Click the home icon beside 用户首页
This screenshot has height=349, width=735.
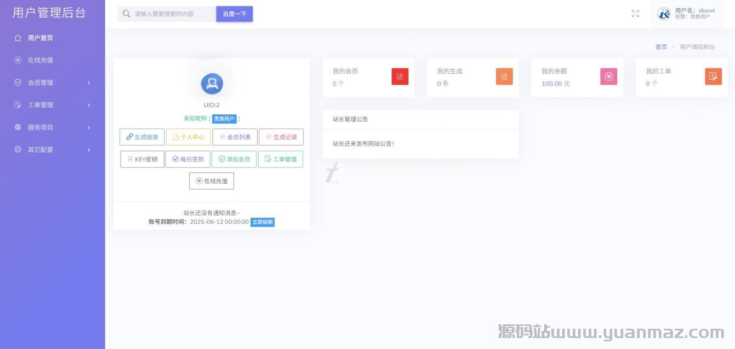18,38
